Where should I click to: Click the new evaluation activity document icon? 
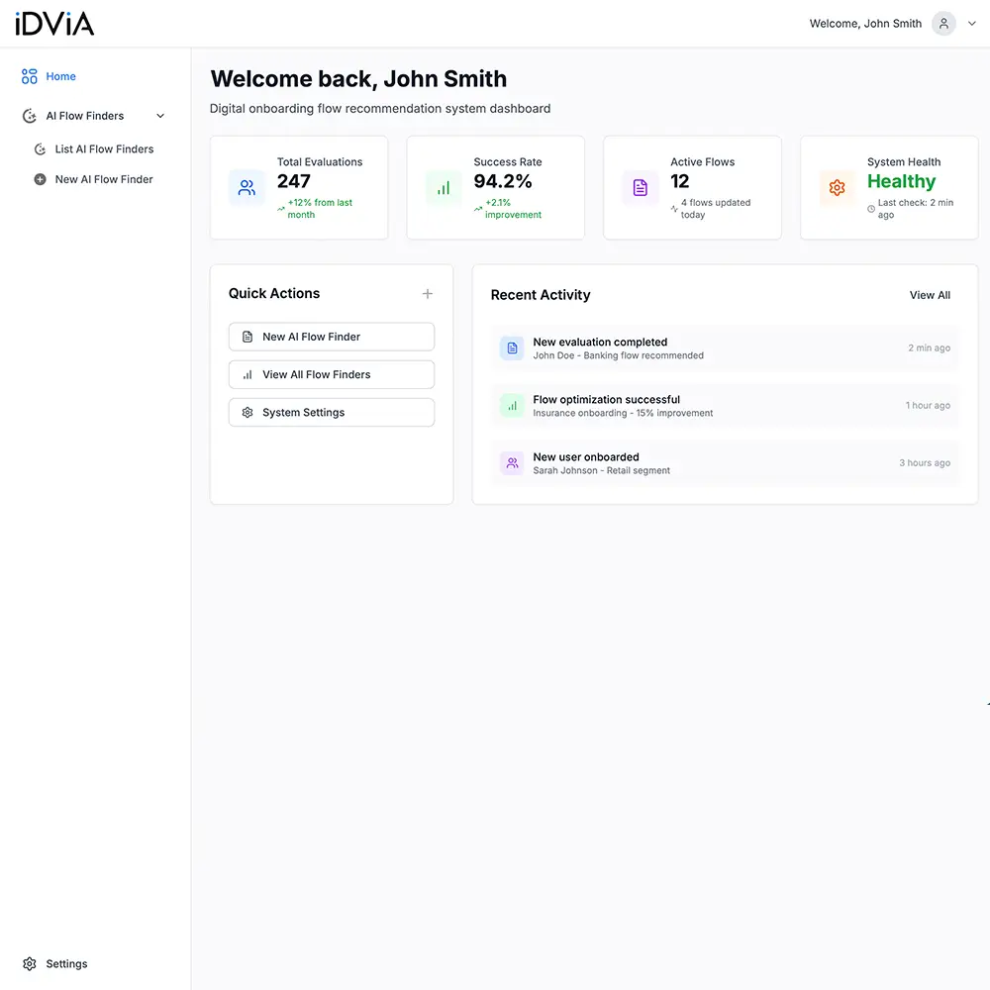[x=511, y=347]
